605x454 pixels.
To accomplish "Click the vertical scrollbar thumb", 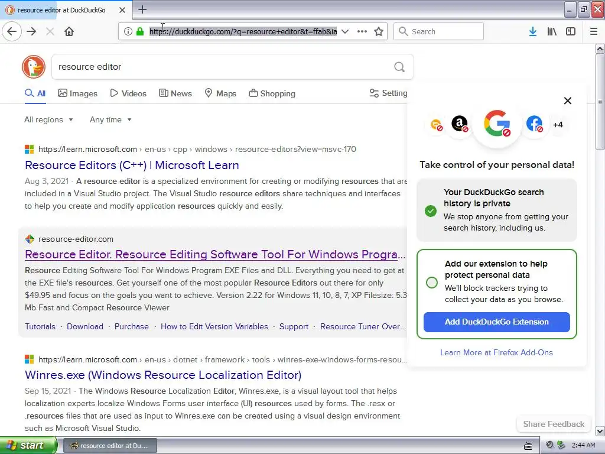I will tap(600, 102).
